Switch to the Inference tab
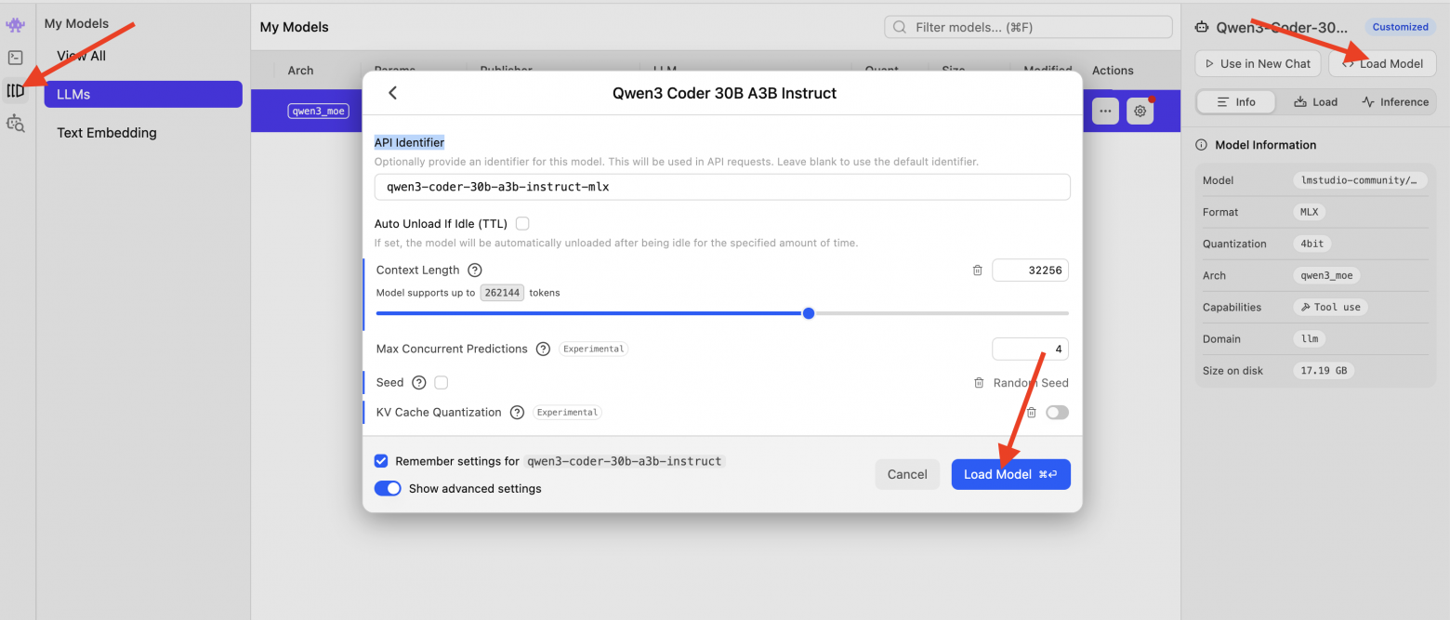 [1395, 102]
